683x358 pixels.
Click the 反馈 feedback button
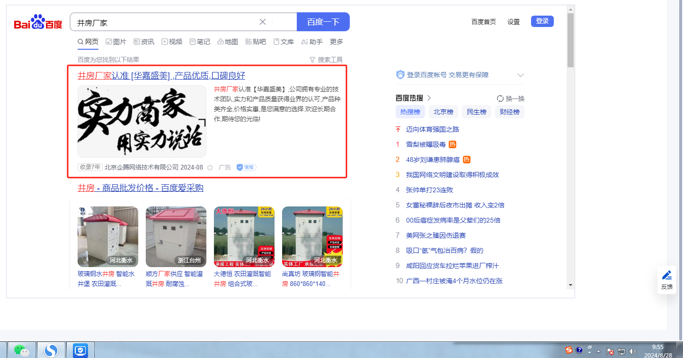[x=667, y=280]
